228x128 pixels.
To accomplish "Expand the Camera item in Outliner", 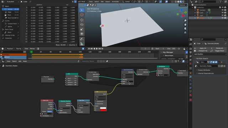I will point(195,10).
